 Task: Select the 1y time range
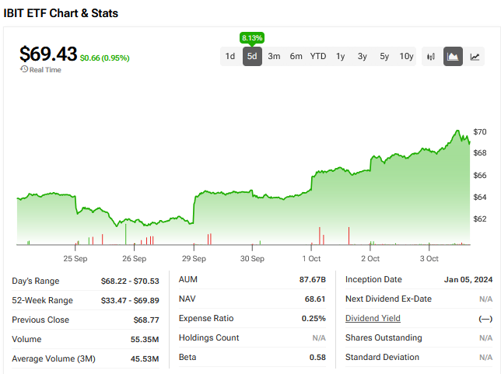341,56
